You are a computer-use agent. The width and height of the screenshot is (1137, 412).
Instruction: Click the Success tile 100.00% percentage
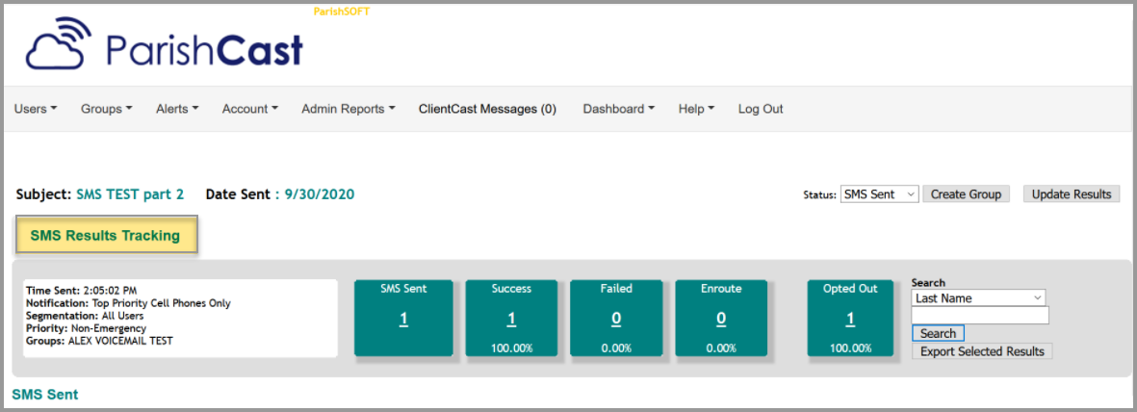(511, 348)
